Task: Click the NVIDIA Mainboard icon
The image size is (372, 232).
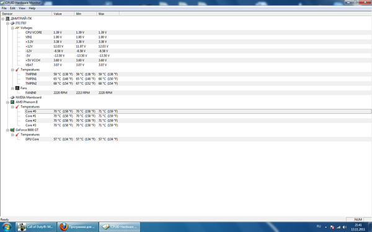Action: coord(12,97)
